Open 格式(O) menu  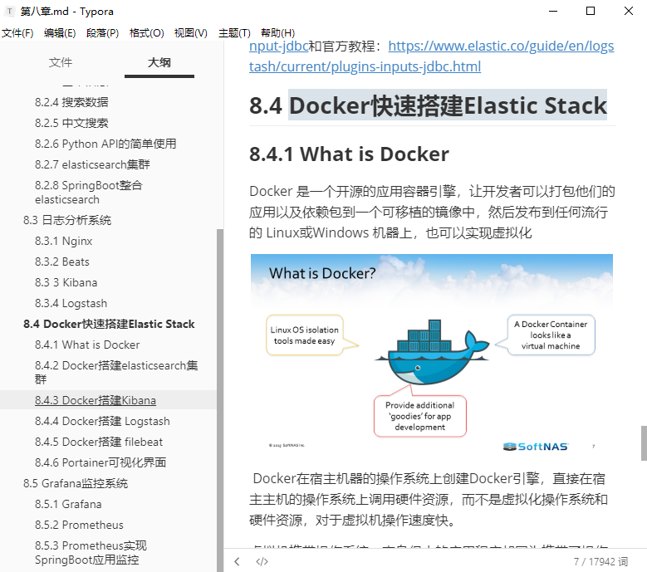pos(146,33)
